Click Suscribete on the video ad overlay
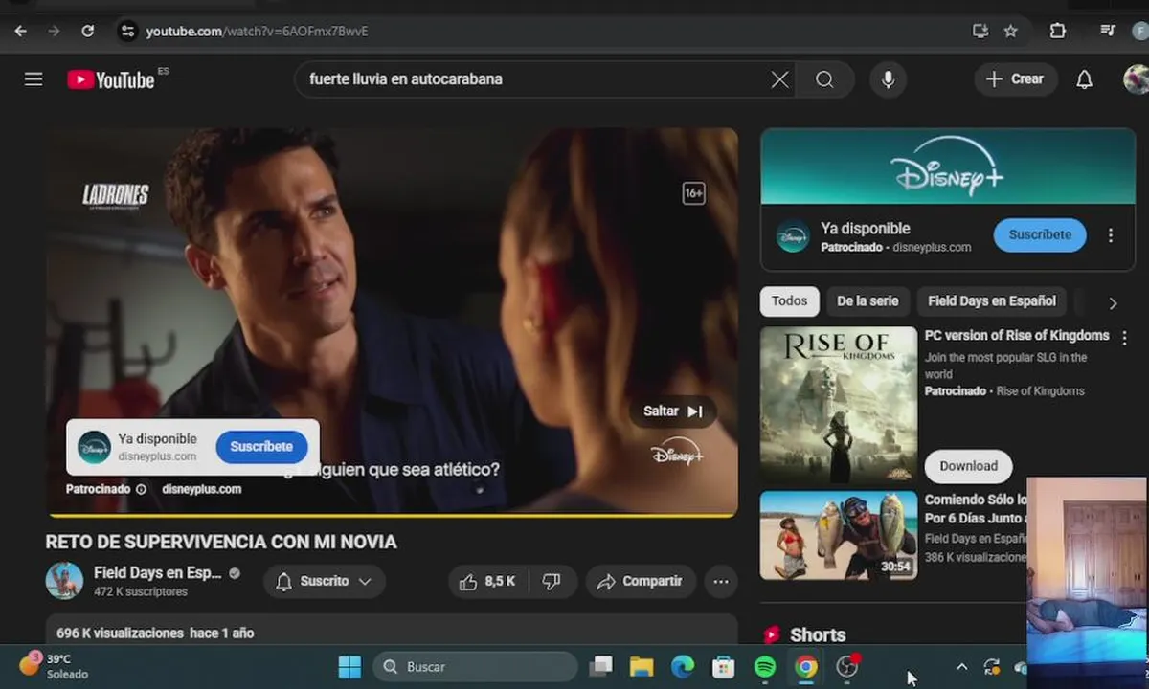 click(261, 447)
